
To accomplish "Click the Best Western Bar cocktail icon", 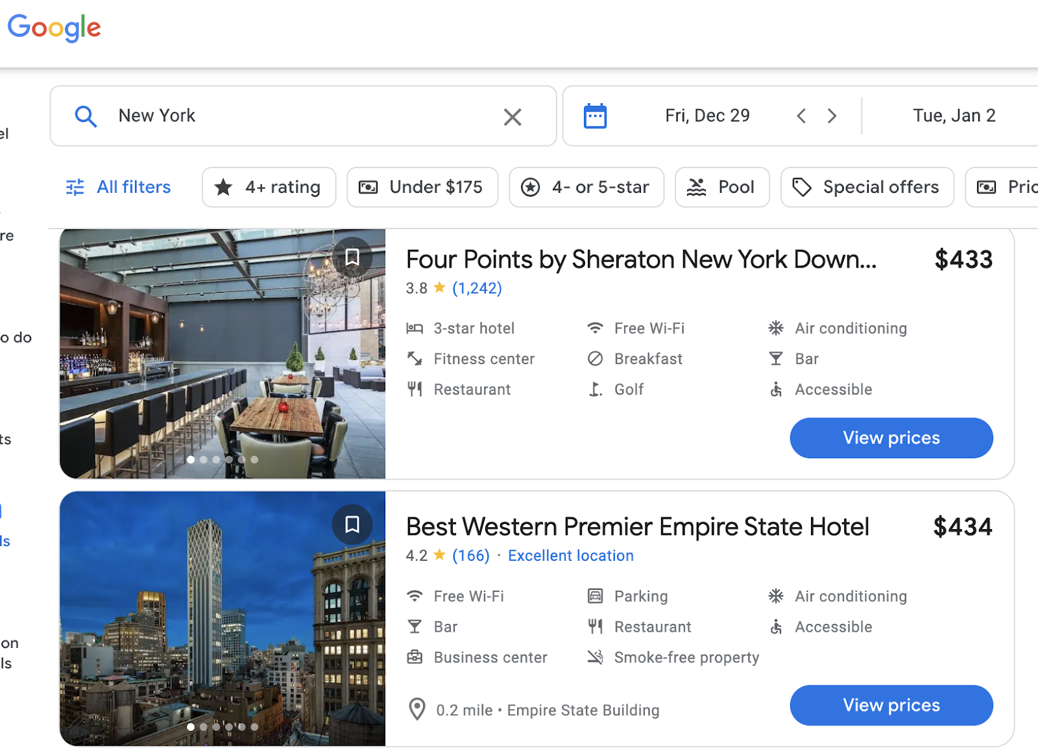I will point(415,626).
